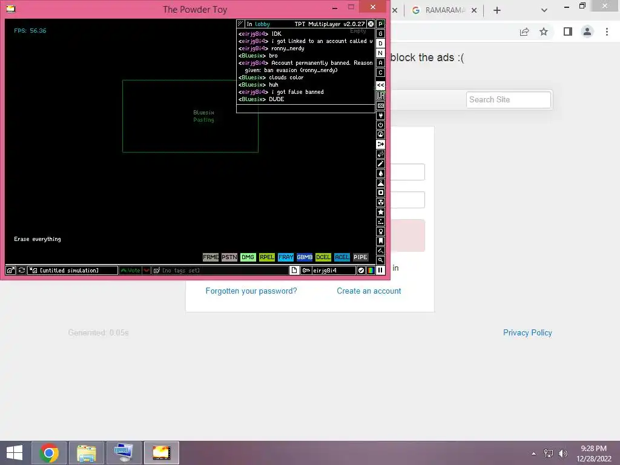Image resolution: width=620 pixels, height=465 pixels.
Task: Open simulation options checkmark icon
Action: click(x=361, y=271)
